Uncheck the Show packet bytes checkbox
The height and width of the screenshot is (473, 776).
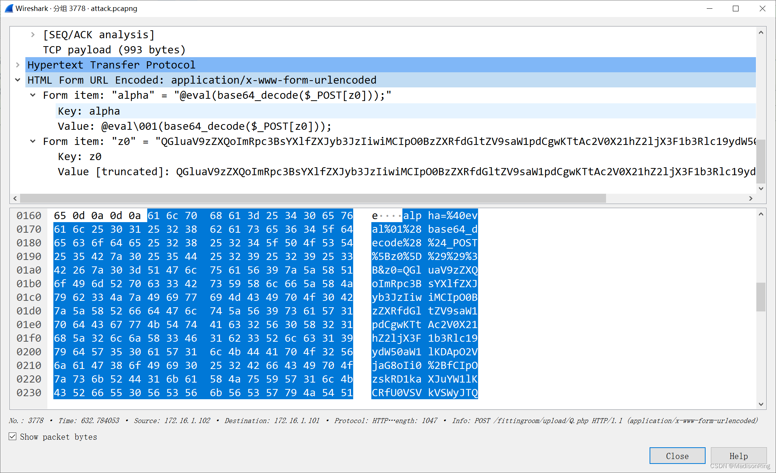pyautogui.click(x=12, y=436)
